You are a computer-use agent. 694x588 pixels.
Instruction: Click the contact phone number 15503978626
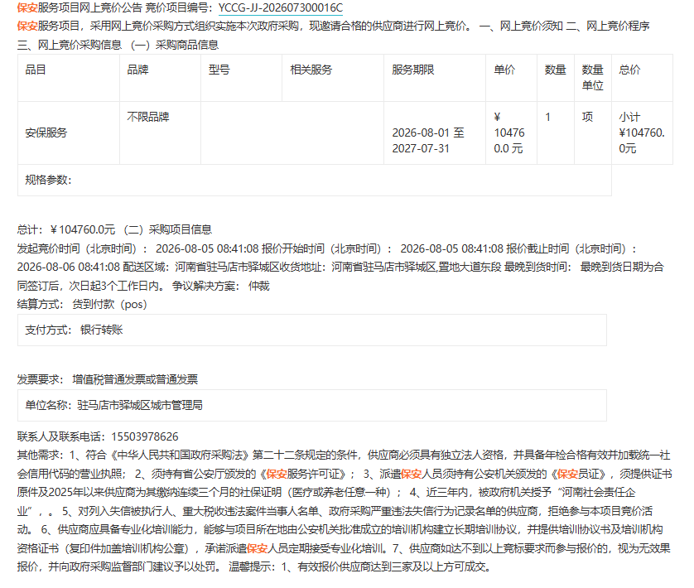[x=145, y=437]
